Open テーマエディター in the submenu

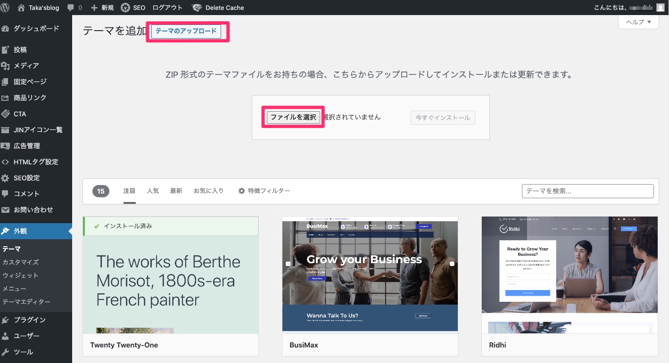(26, 301)
